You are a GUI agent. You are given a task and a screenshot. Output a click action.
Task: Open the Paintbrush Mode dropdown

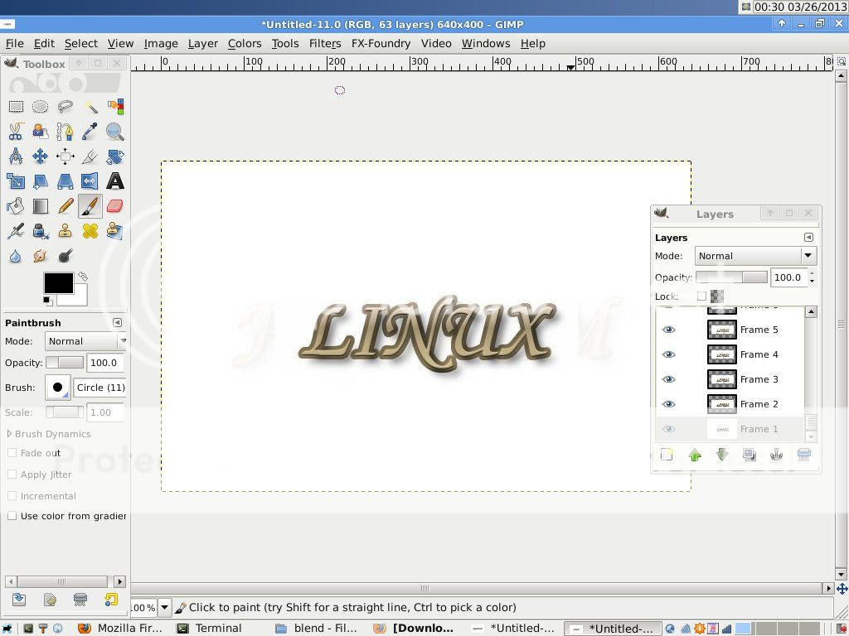[x=85, y=341]
